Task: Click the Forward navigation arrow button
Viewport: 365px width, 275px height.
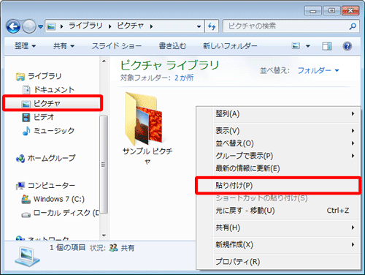Action: (x=29, y=26)
